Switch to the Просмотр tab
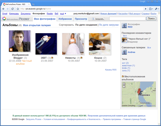 pyautogui.click(x=81, y=19)
